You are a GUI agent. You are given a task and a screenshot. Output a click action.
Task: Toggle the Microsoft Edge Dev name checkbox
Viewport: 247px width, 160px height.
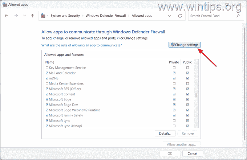click(x=47, y=105)
